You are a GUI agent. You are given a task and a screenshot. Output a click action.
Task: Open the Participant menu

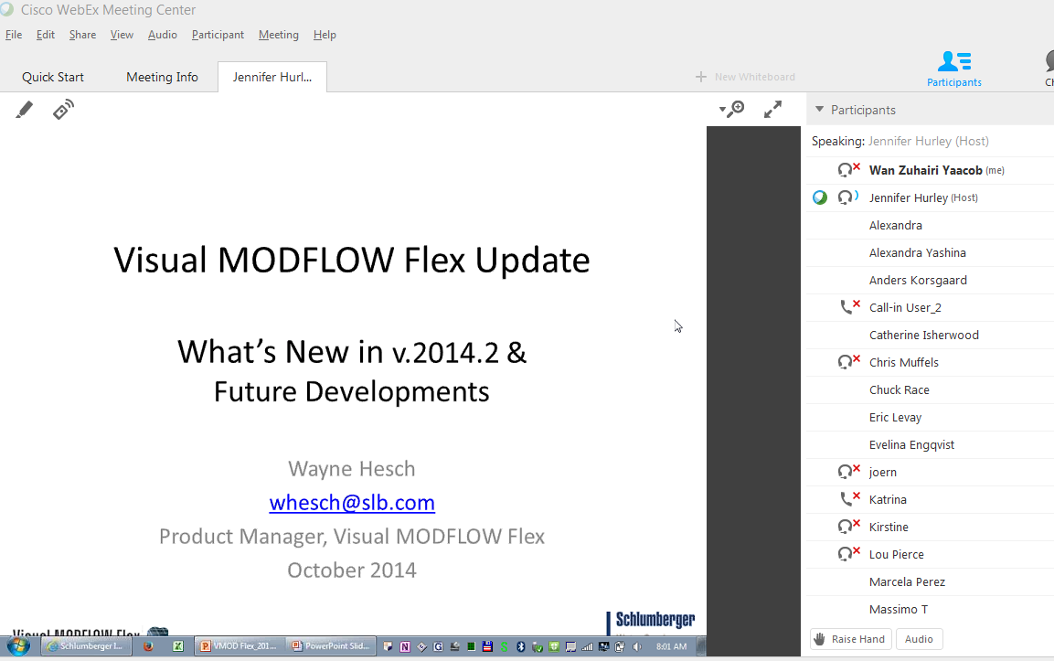[x=218, y=35]
